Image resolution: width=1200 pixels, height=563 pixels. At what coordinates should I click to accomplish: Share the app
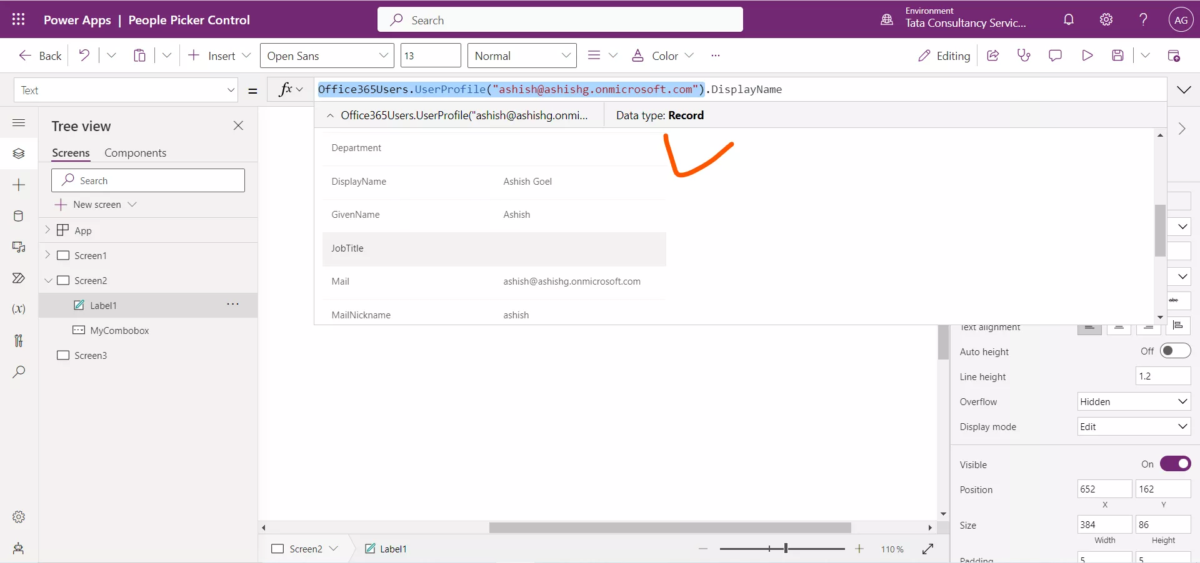pos(993,56)
